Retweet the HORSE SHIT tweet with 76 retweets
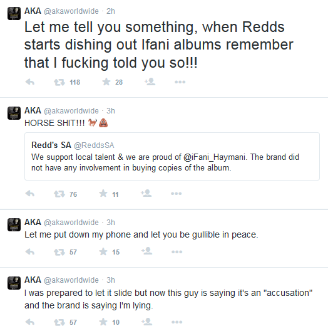Screen dimensions: 328x331 pyautogui.click(x=59, y=194)
